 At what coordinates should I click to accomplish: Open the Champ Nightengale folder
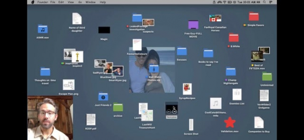(x=231, y=71)
